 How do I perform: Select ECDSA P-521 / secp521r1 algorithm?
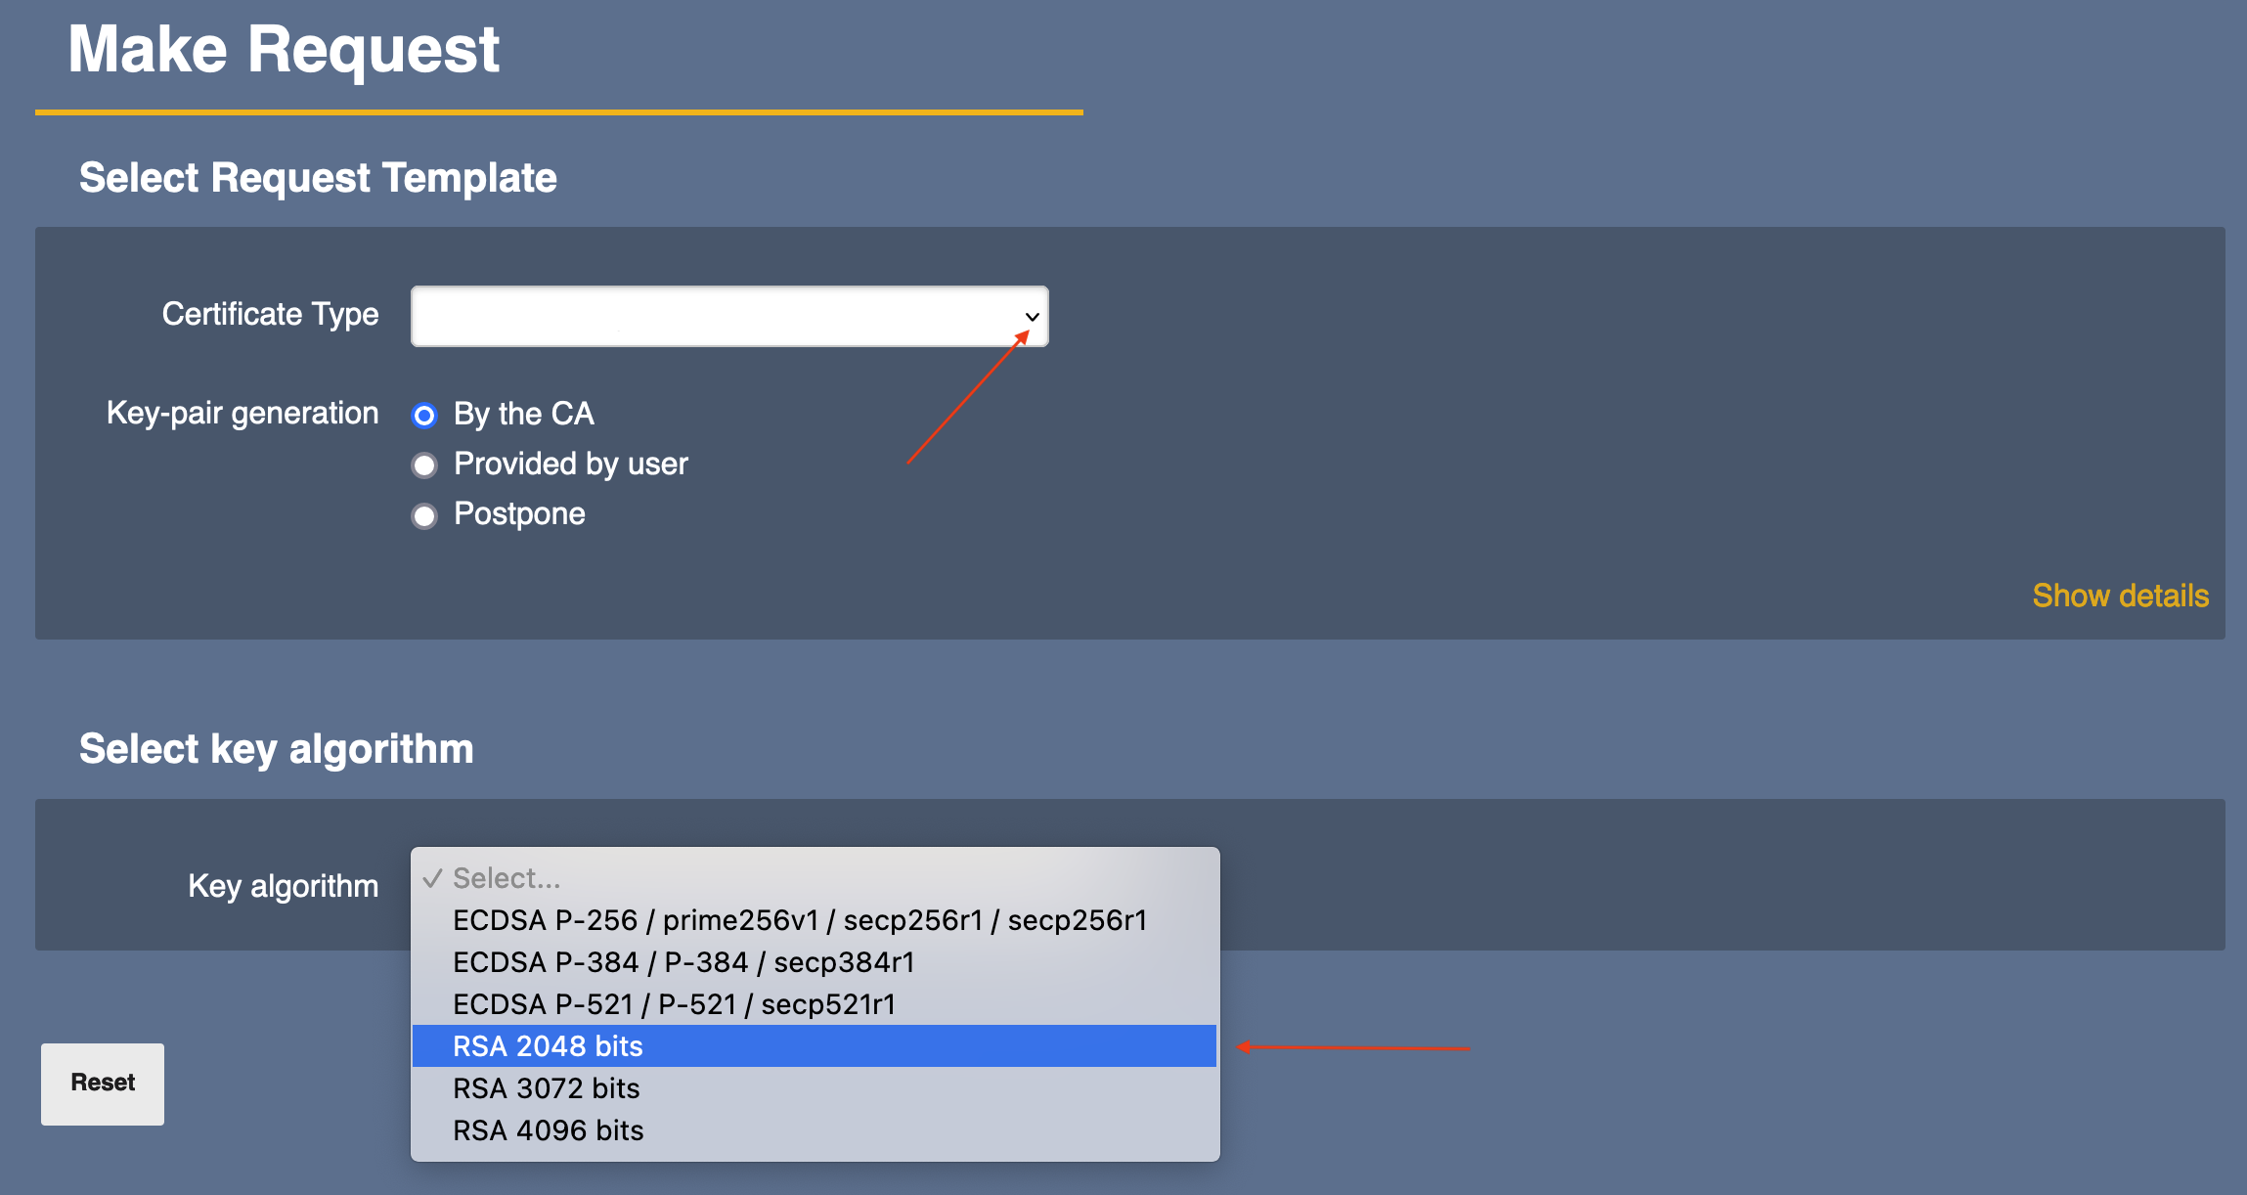pos(674,1004)
